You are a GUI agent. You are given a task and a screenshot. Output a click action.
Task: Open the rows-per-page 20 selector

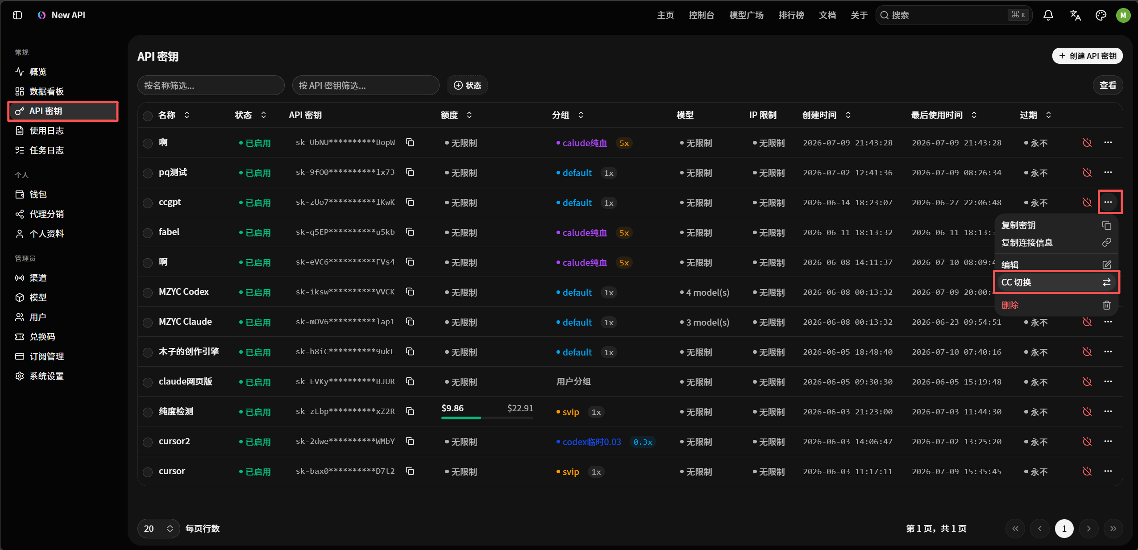(158, 529)
